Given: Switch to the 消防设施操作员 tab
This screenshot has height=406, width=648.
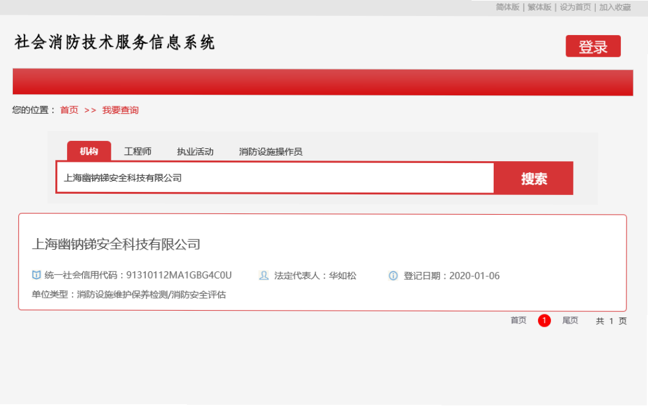Looking at the screenshot, I should pyautogui.click(x=271, y=151).
